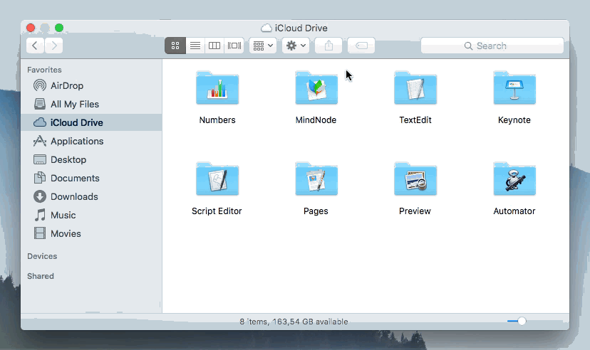Go back with the back arrow
This screenshot has height=350, width=590.
point(35,46)
